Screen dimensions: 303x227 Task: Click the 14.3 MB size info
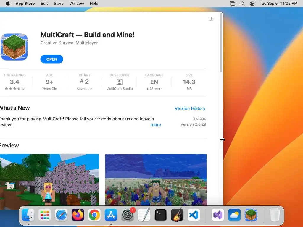tap(189, 82)
